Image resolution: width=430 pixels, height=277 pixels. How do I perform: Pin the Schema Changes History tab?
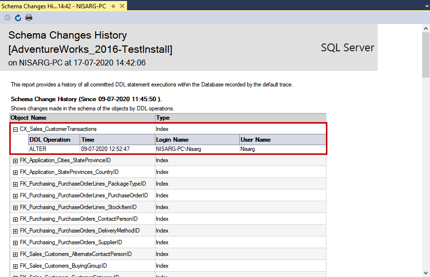point(113,6)
